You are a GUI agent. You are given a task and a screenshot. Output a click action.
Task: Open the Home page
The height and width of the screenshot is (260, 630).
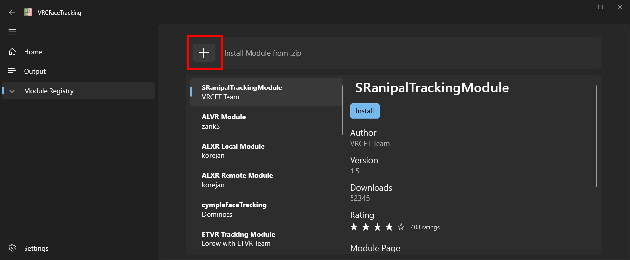(79, 52)
